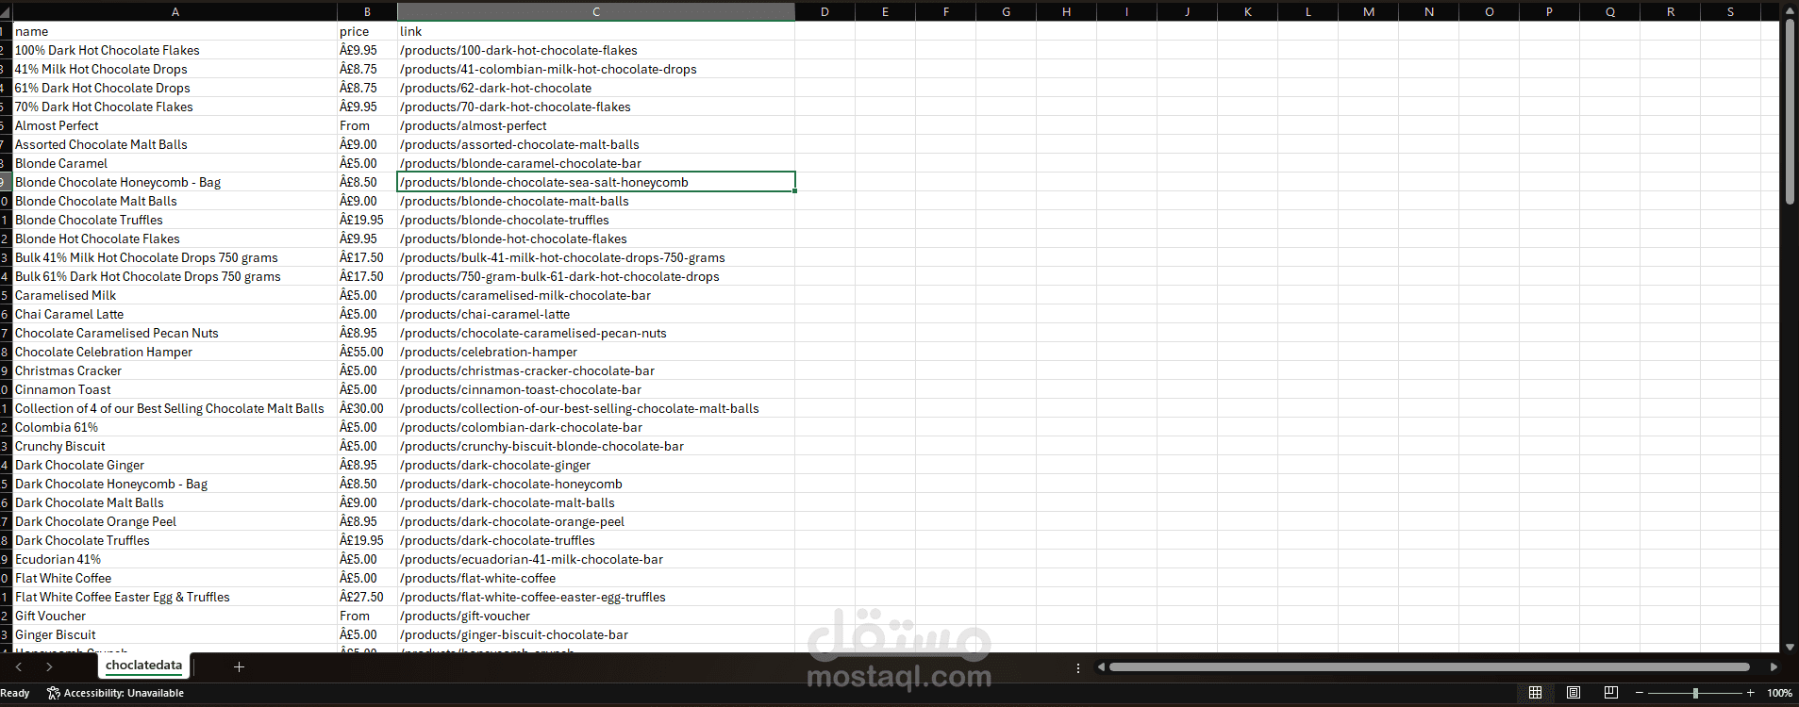Screen dimensions: 1799x707
Task: Select column C header
Action: click(596, 11)
